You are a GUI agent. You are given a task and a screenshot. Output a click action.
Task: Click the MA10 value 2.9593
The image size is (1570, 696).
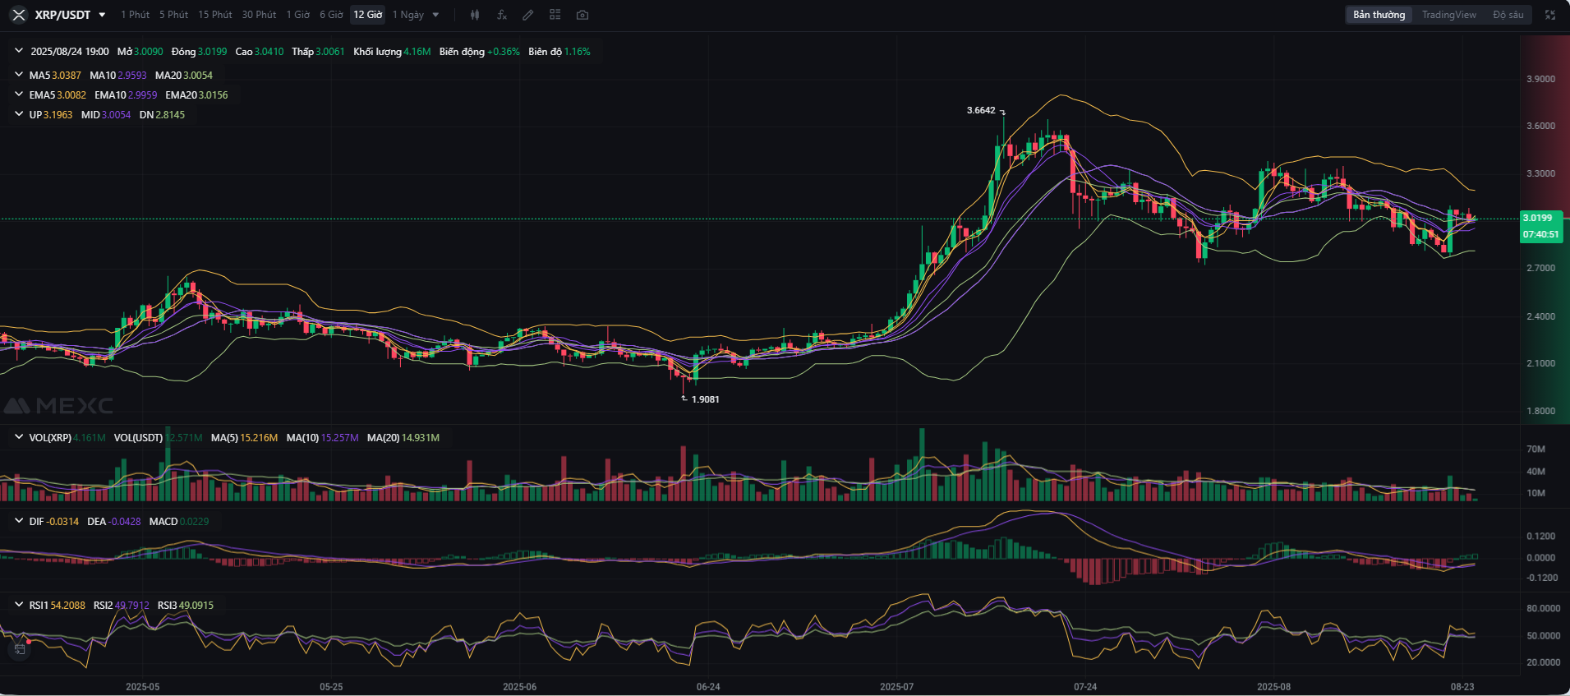pos(132,75)
